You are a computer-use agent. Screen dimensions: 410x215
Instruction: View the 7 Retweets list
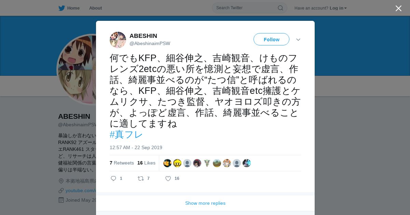click(122, 163)
